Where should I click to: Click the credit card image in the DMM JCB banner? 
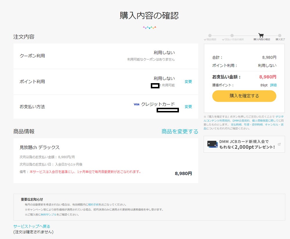pos(212,144)
